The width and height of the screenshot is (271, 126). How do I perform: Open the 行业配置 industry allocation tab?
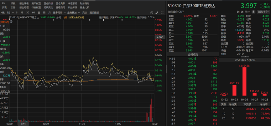tap(36, 7)
